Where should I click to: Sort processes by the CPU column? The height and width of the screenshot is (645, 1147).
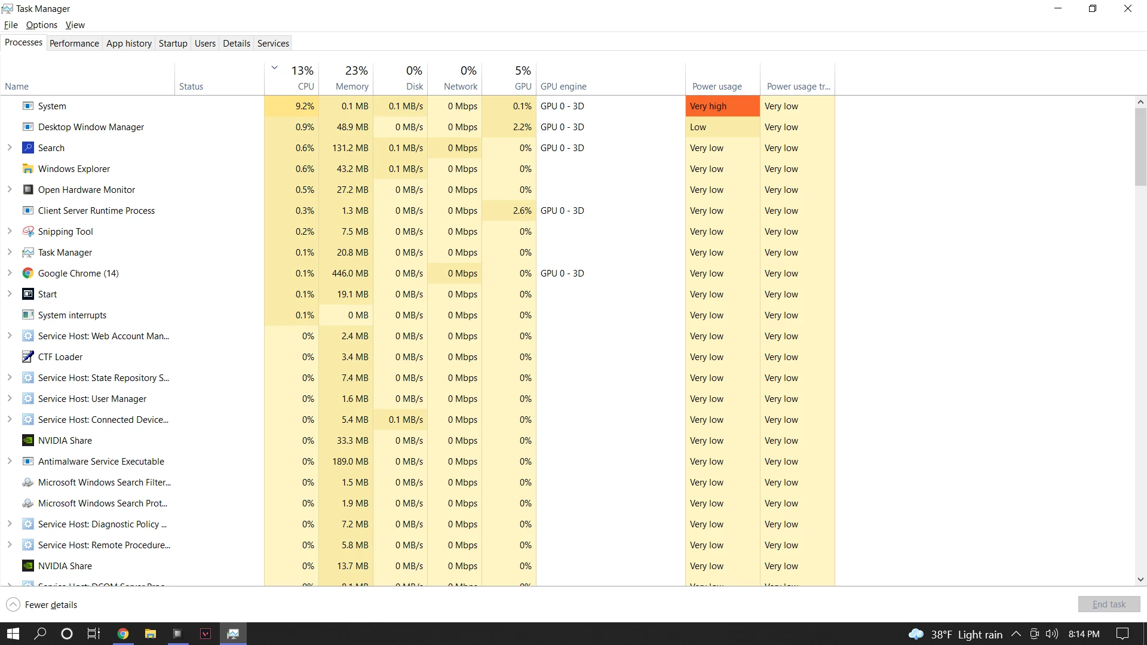click(x=305, y=86)
